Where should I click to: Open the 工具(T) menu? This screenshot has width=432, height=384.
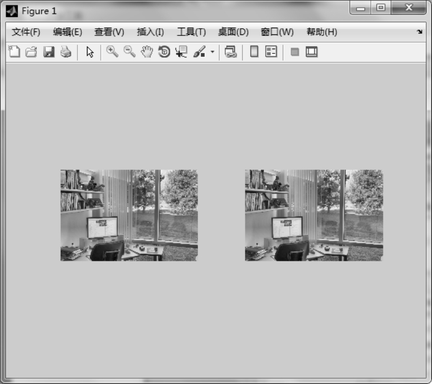click(x=191, y=32)
